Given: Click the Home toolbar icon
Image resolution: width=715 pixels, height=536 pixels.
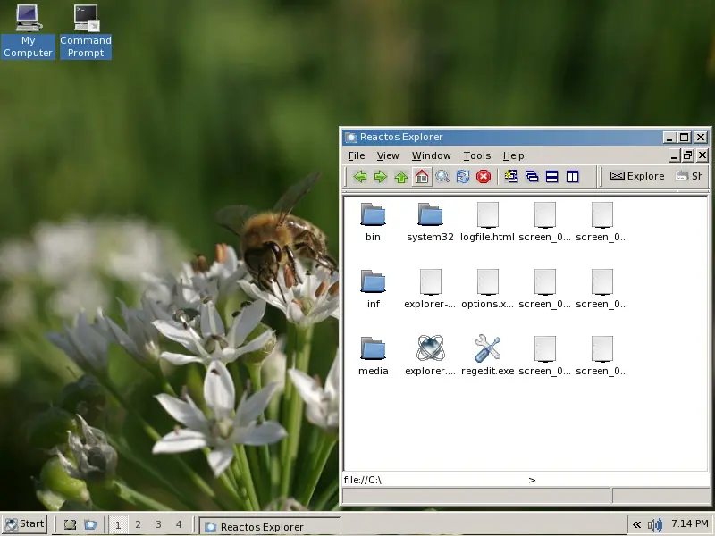Looking at the screenshot, I should pyautogui.click(x=422, y=177).
